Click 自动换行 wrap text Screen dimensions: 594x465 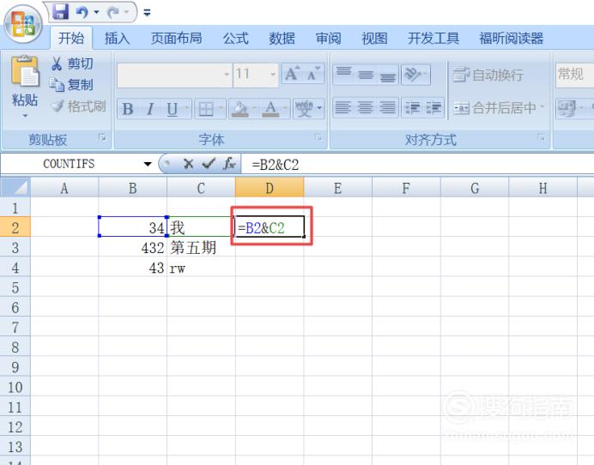pyautogui.click(x=488, y=75)
